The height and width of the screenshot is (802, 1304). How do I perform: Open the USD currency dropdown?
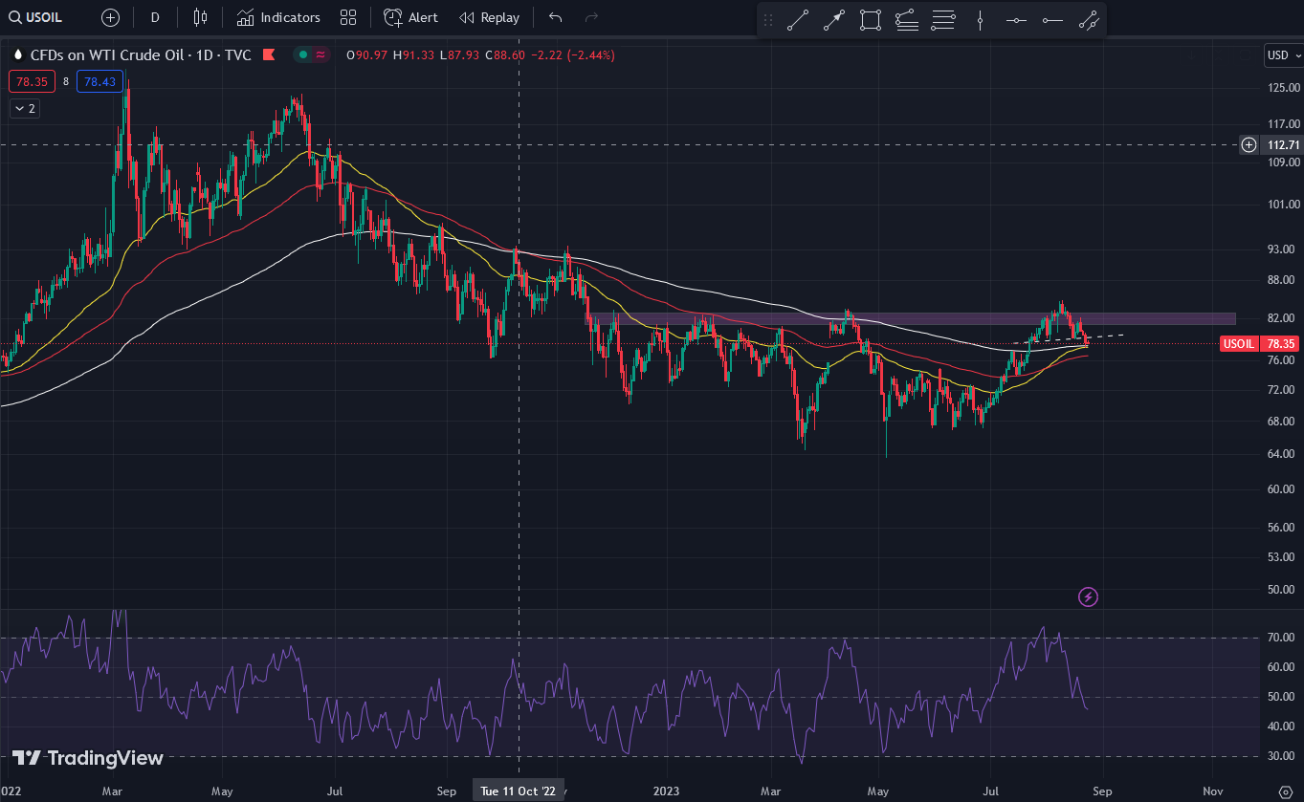point(1282,54)
